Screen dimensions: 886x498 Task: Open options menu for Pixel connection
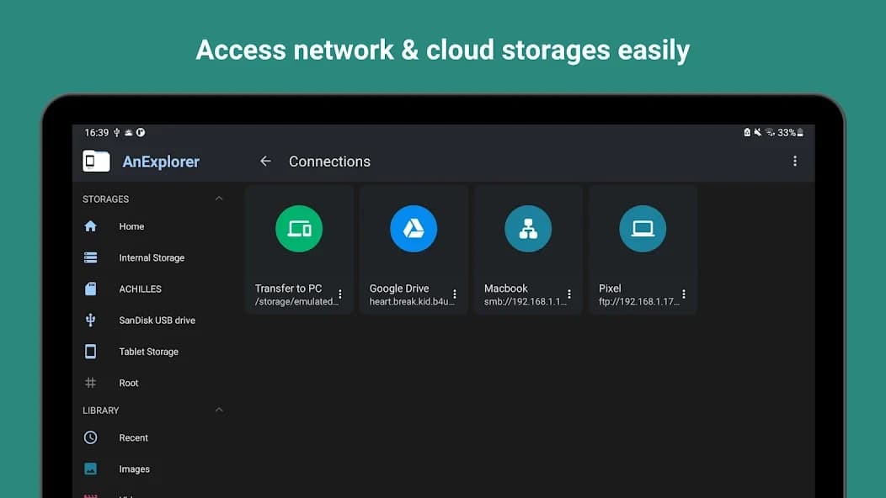pyautogui.click(x=684, y=294)
